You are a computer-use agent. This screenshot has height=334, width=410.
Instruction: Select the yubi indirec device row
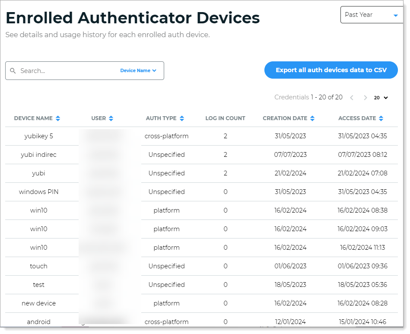pos(39,154)
